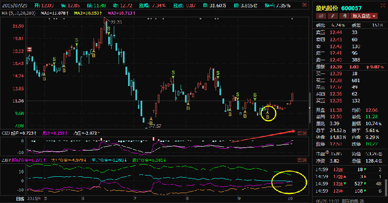388x203 pixels.
Task: Collapse the quote side panel arrows icon
Action: point(383,5)
